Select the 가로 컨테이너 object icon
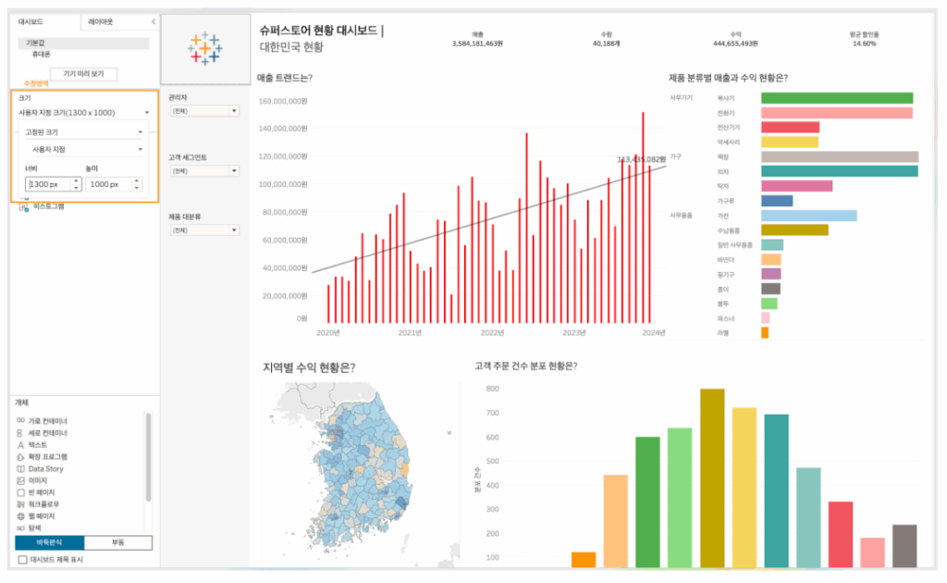 [20, 420]
